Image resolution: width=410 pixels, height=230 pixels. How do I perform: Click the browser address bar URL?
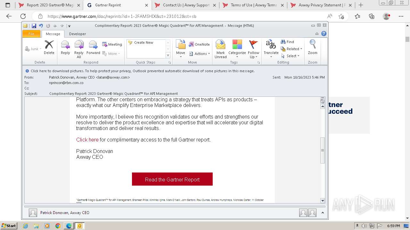pos(122,16)
